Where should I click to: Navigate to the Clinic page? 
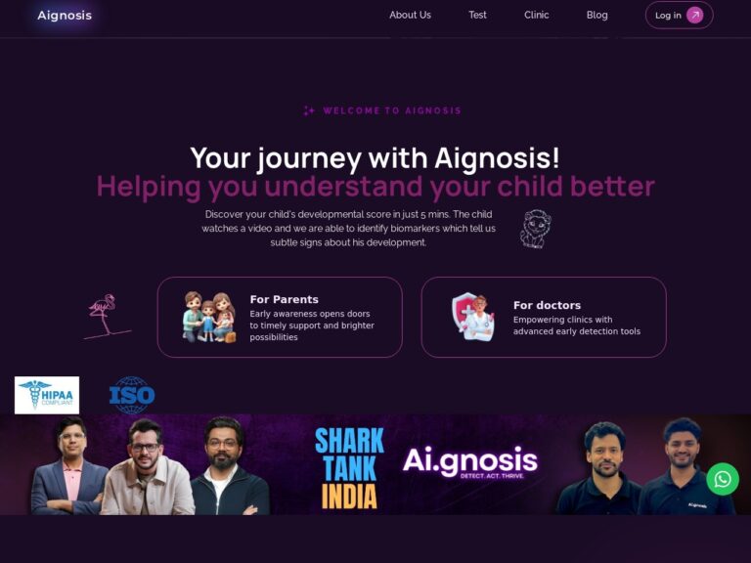[537, 16]
